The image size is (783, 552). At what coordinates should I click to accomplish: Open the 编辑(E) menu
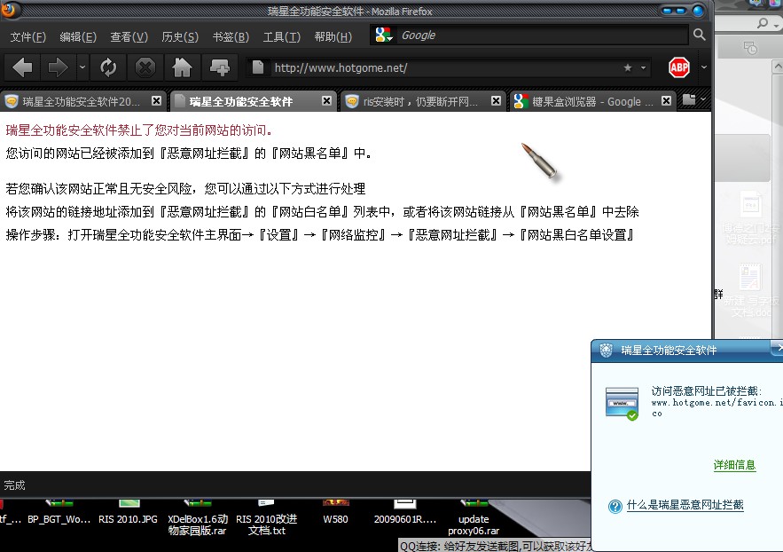tap(78, 37)
